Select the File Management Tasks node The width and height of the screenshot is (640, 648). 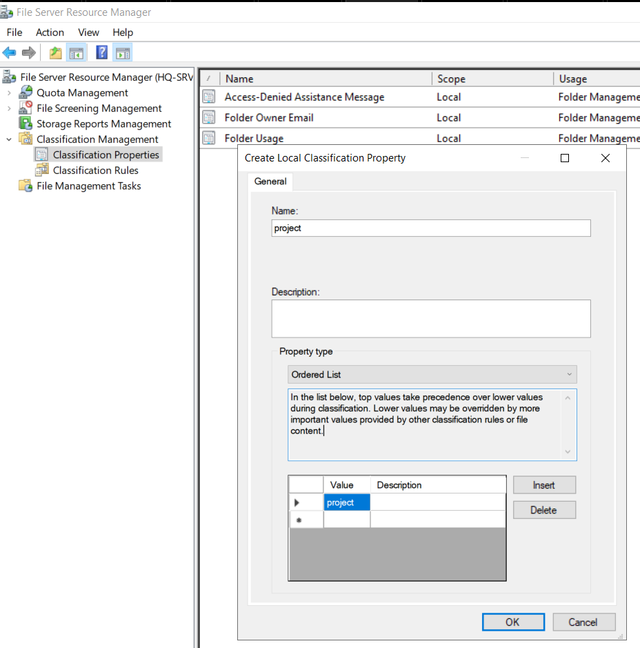(88, 186)
